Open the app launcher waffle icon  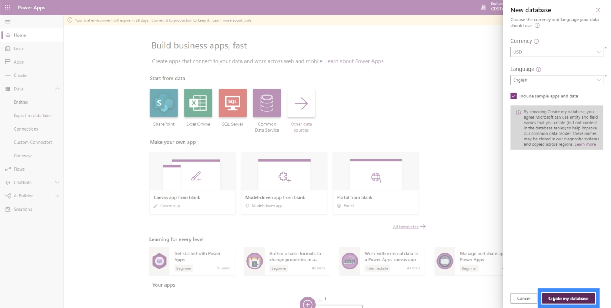point(7,7)
